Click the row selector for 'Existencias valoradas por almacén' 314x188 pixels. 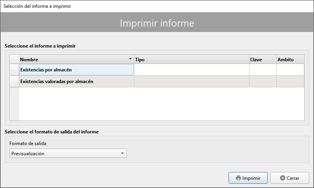click(x=14, y=82)
